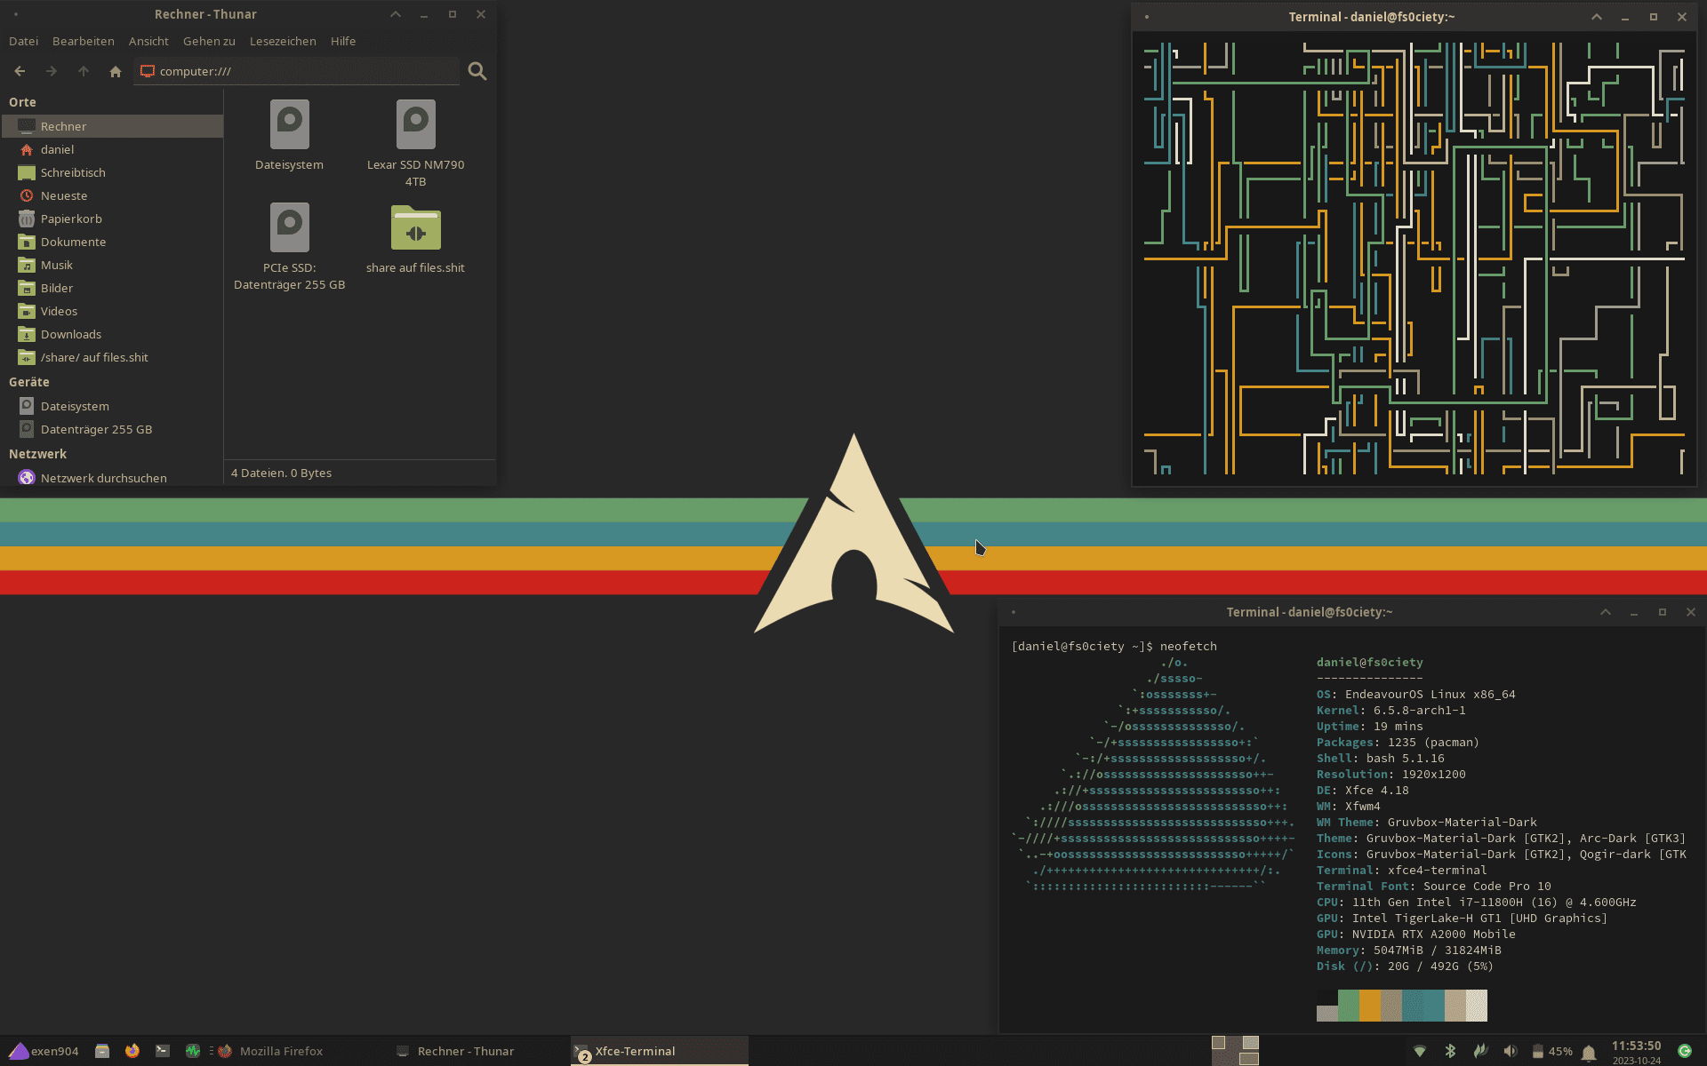Open the notification bell icon
The image size is (1707, 1066).
tap(1589, 1052)
